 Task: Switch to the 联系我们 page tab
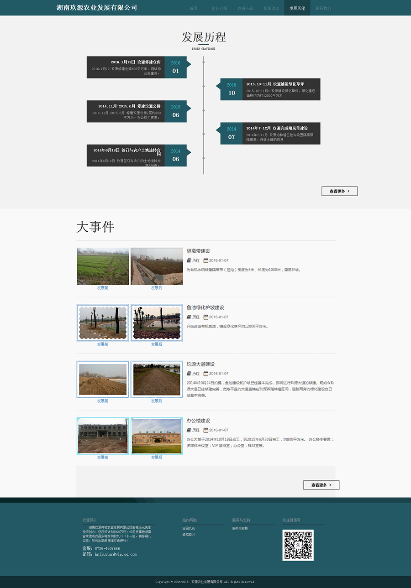click(x=323, y=8)
